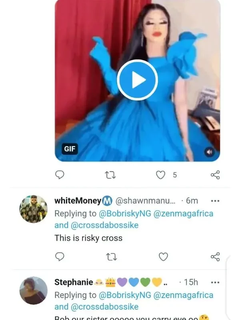
Task: Open the @BobriskyNG mention in whiteMoney's reply
Action: click(125, 214)
